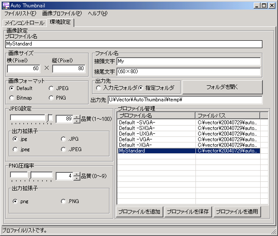Select the Default -UXGA- profile row
Image resolution: width=278 pixels, height=236 pixels.
coord(189,134)
